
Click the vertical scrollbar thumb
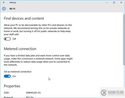point(124,40)
